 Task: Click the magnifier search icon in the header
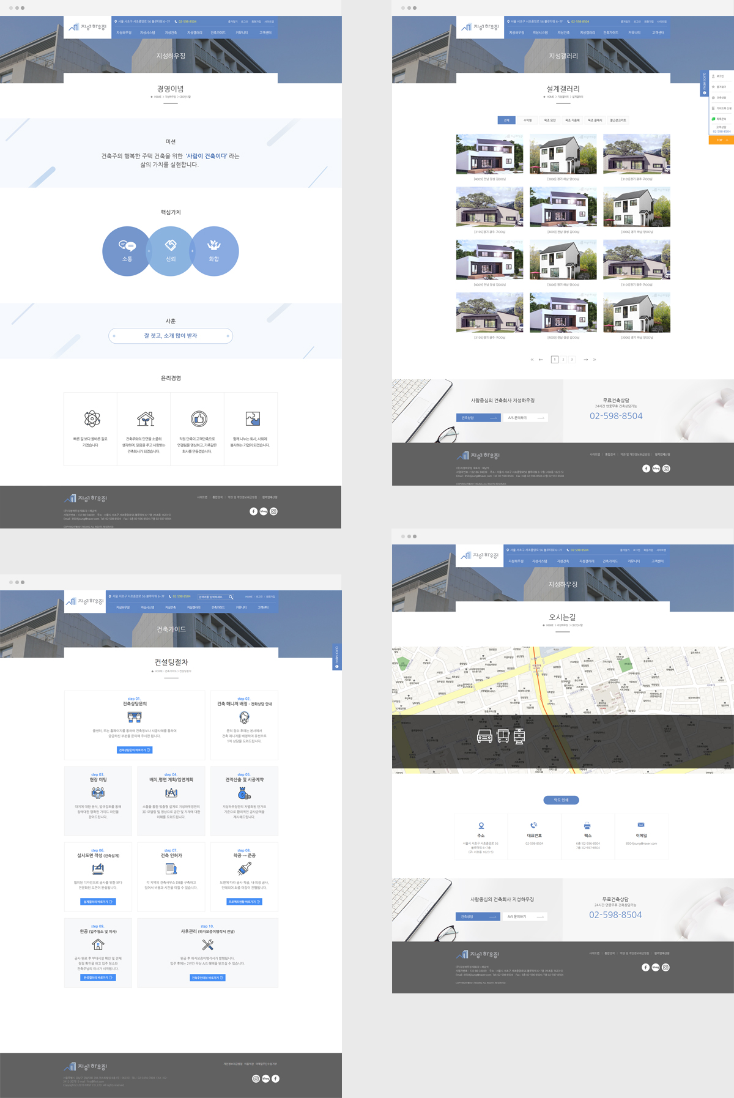[x=231, y=596]
